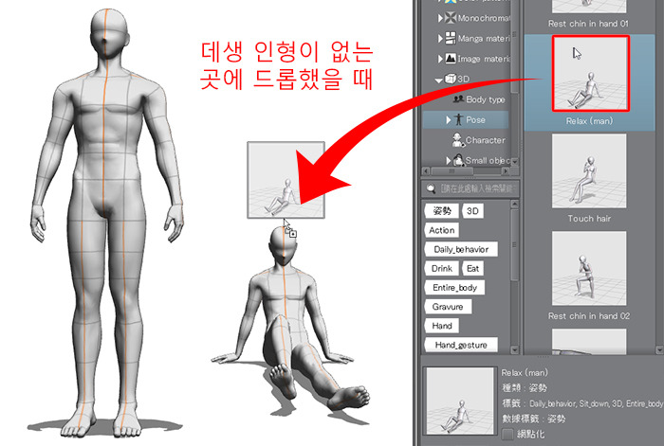Viewport: 664px width, 446px height.
Task: Click the Rest chin in hand 02 label
Action: [589, 316]
